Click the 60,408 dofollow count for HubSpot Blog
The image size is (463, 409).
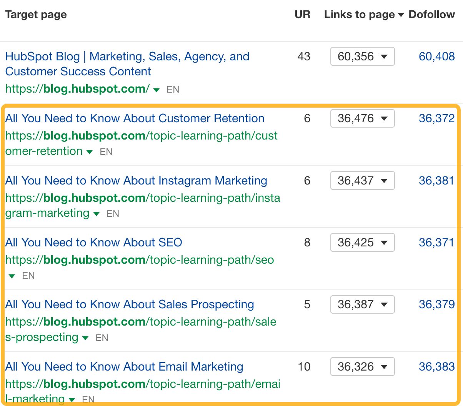[x=437, y=57]
